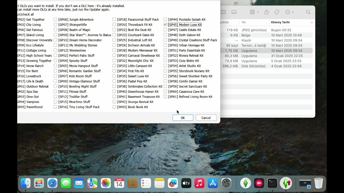
Task: Click GP04 Vampires label
Action: [x=28, y=102]
